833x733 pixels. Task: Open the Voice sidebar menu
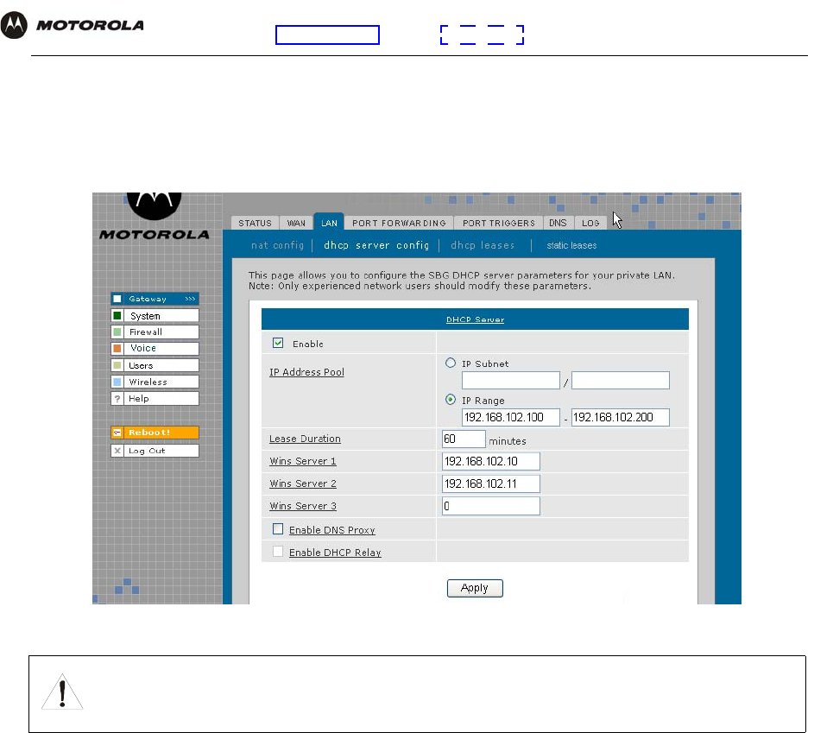(155, 349)
